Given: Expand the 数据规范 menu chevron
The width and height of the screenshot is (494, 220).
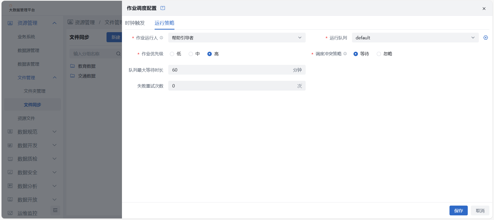Looking at the screenshot, I should click(x=55, y=131).
